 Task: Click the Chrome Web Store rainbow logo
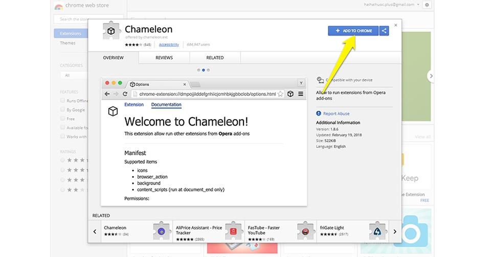click(x=58, y=6)
